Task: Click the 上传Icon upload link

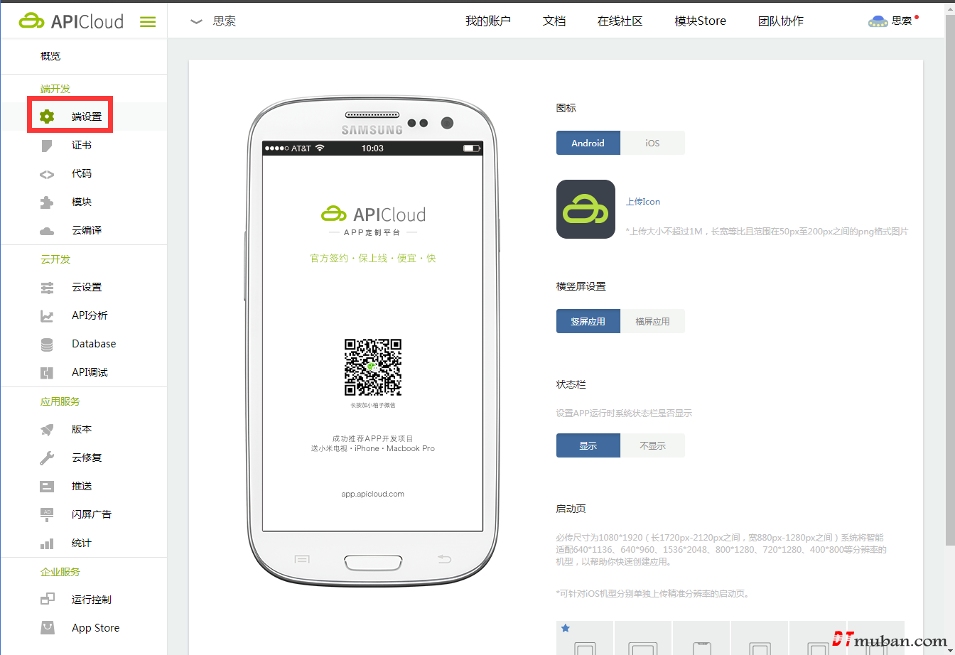Action: point(642,202)
